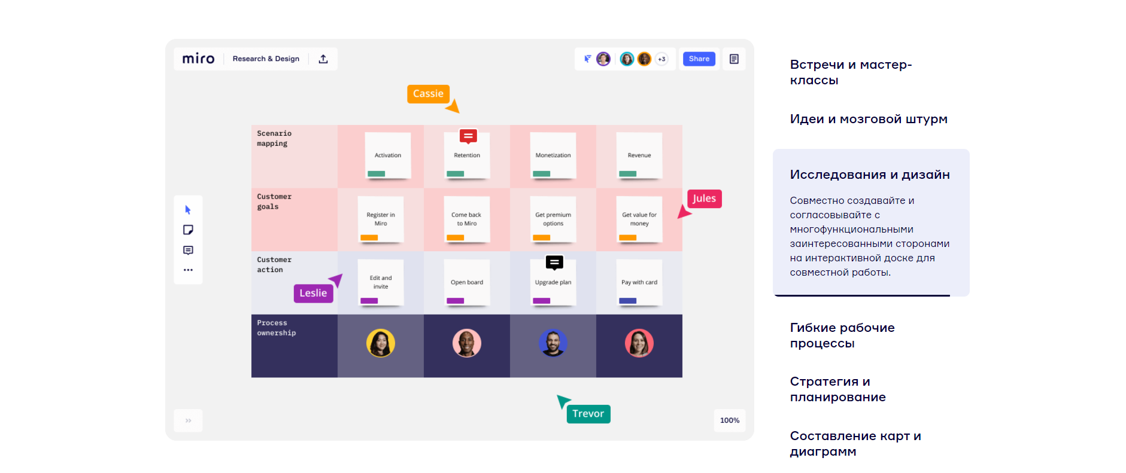Viewport: 1126px width, 473px height.
Task: Select the sticky note tool
Action: pos(188,230)
